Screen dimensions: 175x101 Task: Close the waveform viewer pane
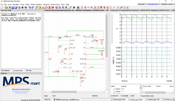[x=174, y=10]
